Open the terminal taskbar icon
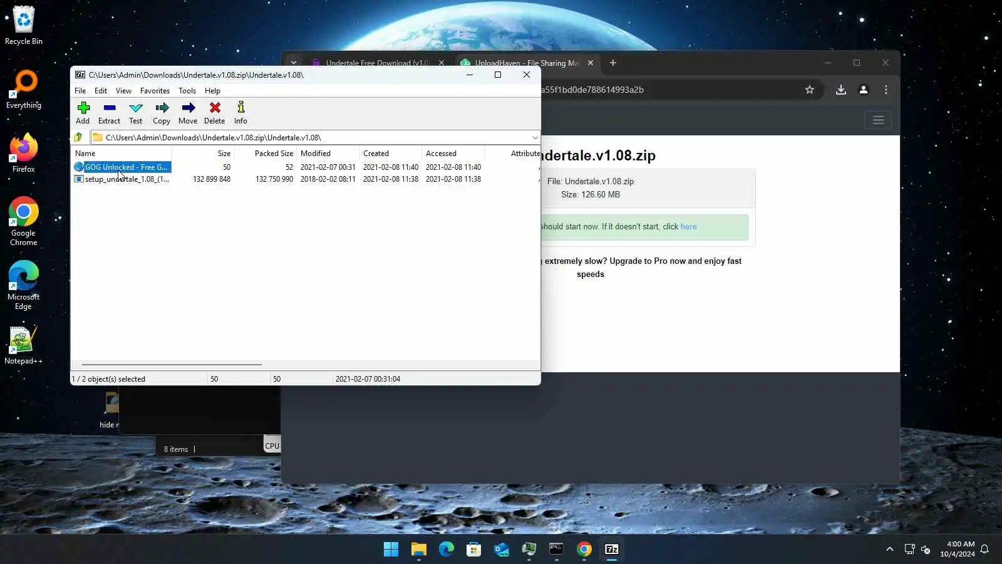Viewport: 1002px width, 564px height. (556, 550)
